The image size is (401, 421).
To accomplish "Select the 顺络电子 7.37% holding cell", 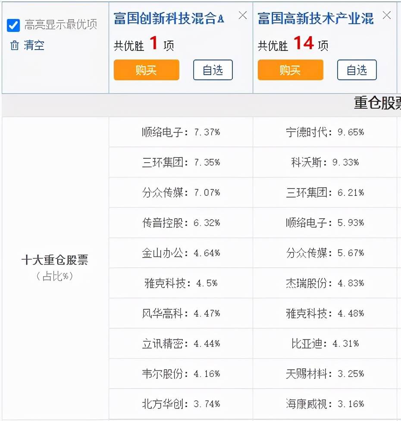I will point(181,132).
